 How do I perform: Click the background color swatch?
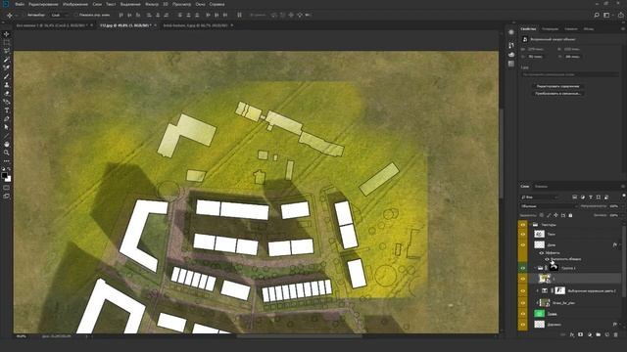pos(8,179)
